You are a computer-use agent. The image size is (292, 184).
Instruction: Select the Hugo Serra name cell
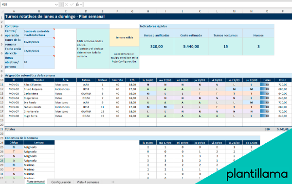click(x=39, y=116)
